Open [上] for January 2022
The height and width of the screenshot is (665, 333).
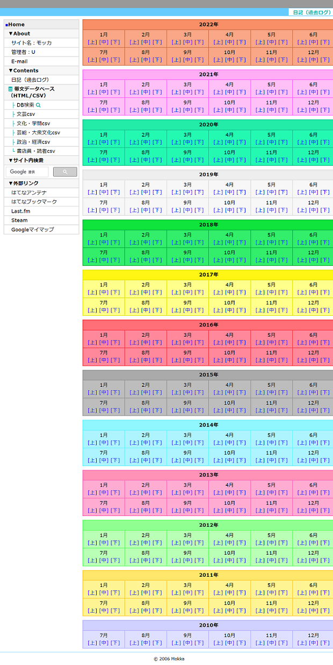click(x=92, y=42)
